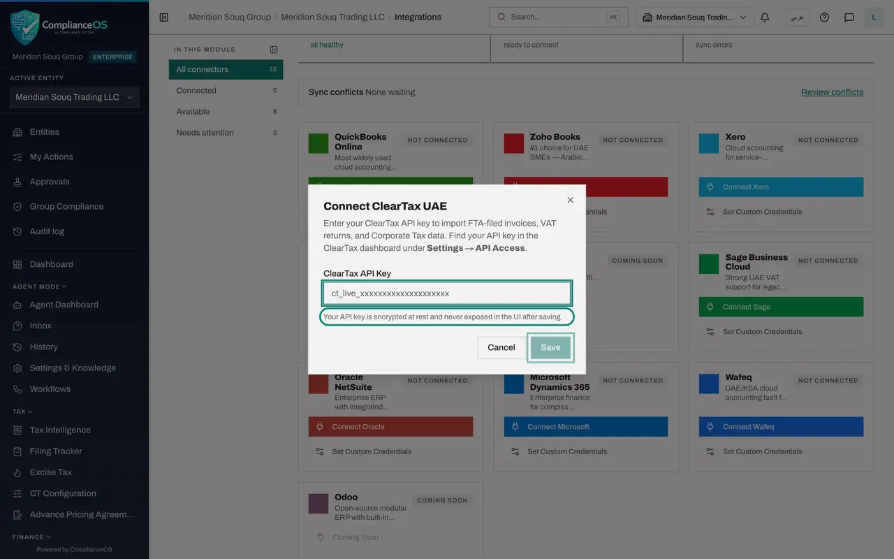Go to Dashboard
894x559 pixels.
point(74,264)
